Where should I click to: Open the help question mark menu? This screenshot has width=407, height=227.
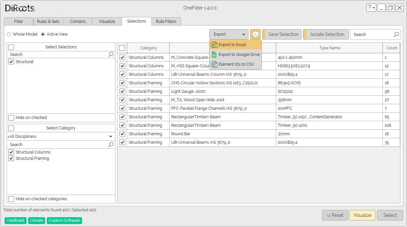[371, 8]
